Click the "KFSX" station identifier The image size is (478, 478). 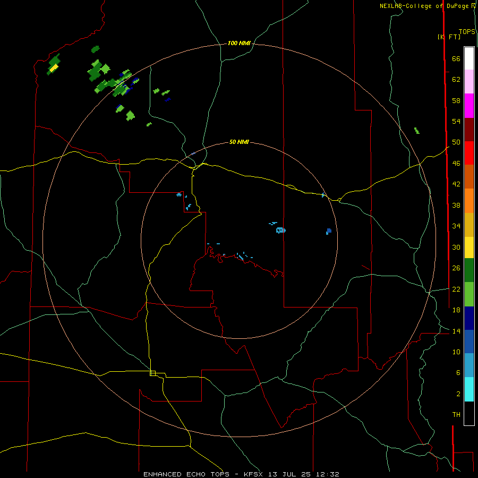click(254, 474)
